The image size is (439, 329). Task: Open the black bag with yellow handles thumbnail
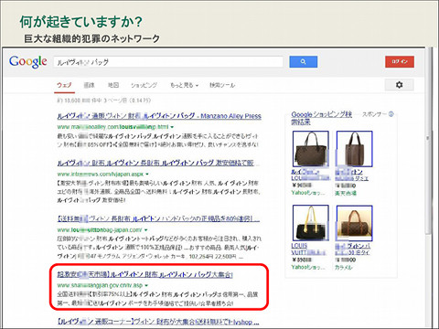311,223
